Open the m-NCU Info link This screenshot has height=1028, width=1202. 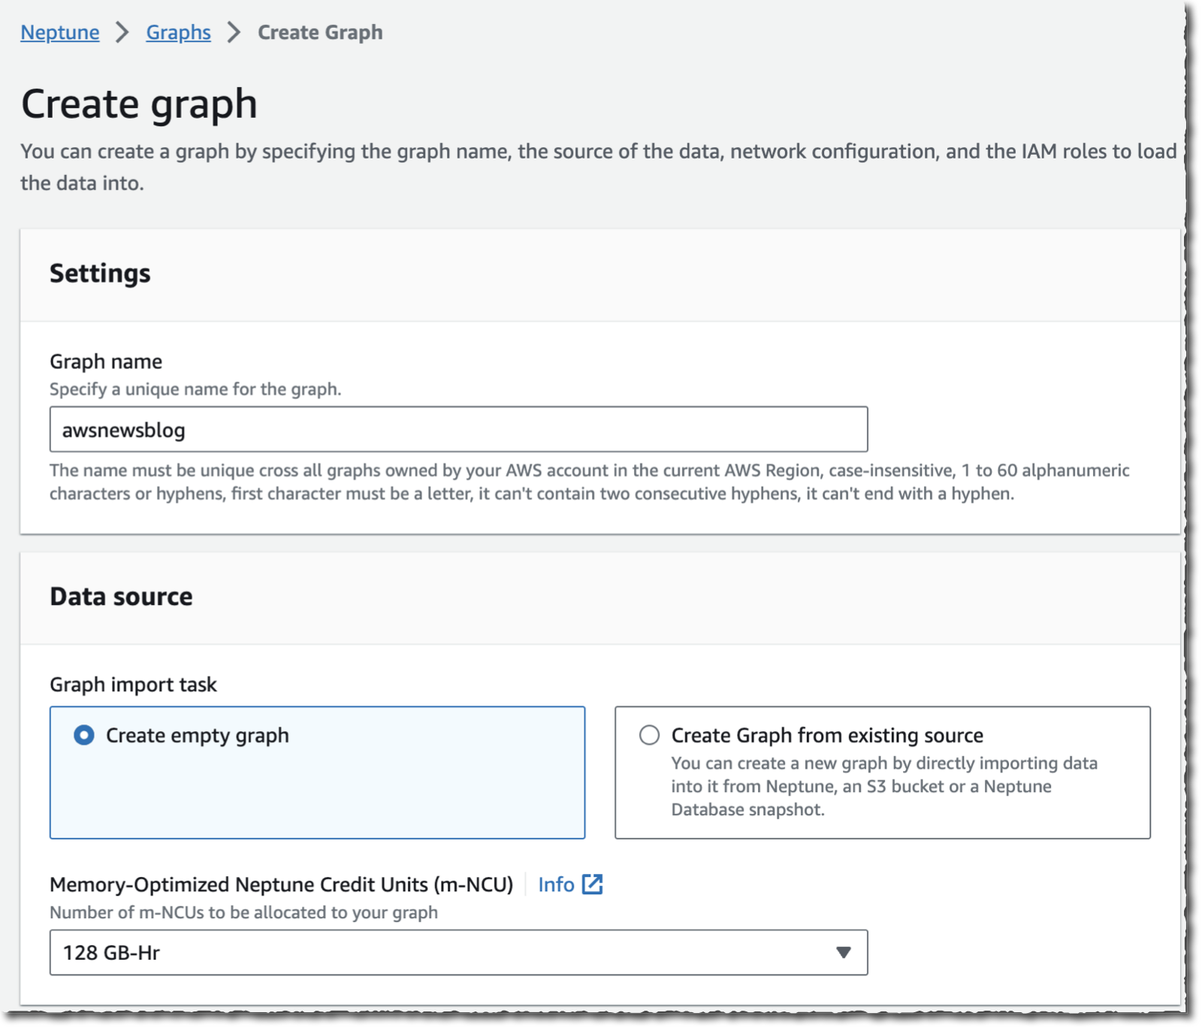pos(556,884)
